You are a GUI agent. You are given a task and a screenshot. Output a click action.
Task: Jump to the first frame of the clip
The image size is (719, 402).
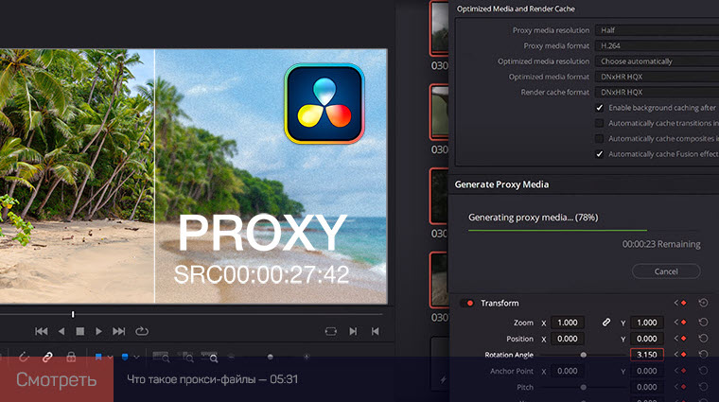tap(42, 331)
